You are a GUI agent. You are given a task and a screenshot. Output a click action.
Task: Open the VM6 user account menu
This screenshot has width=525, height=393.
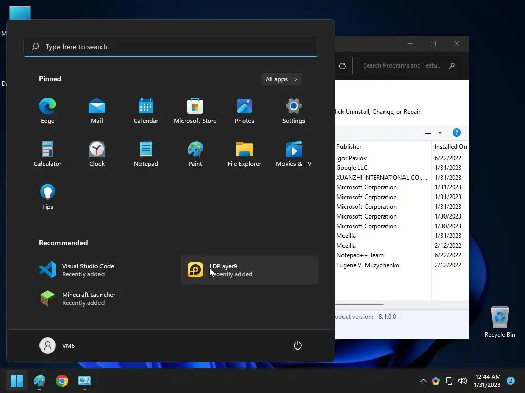pos(57,345)
